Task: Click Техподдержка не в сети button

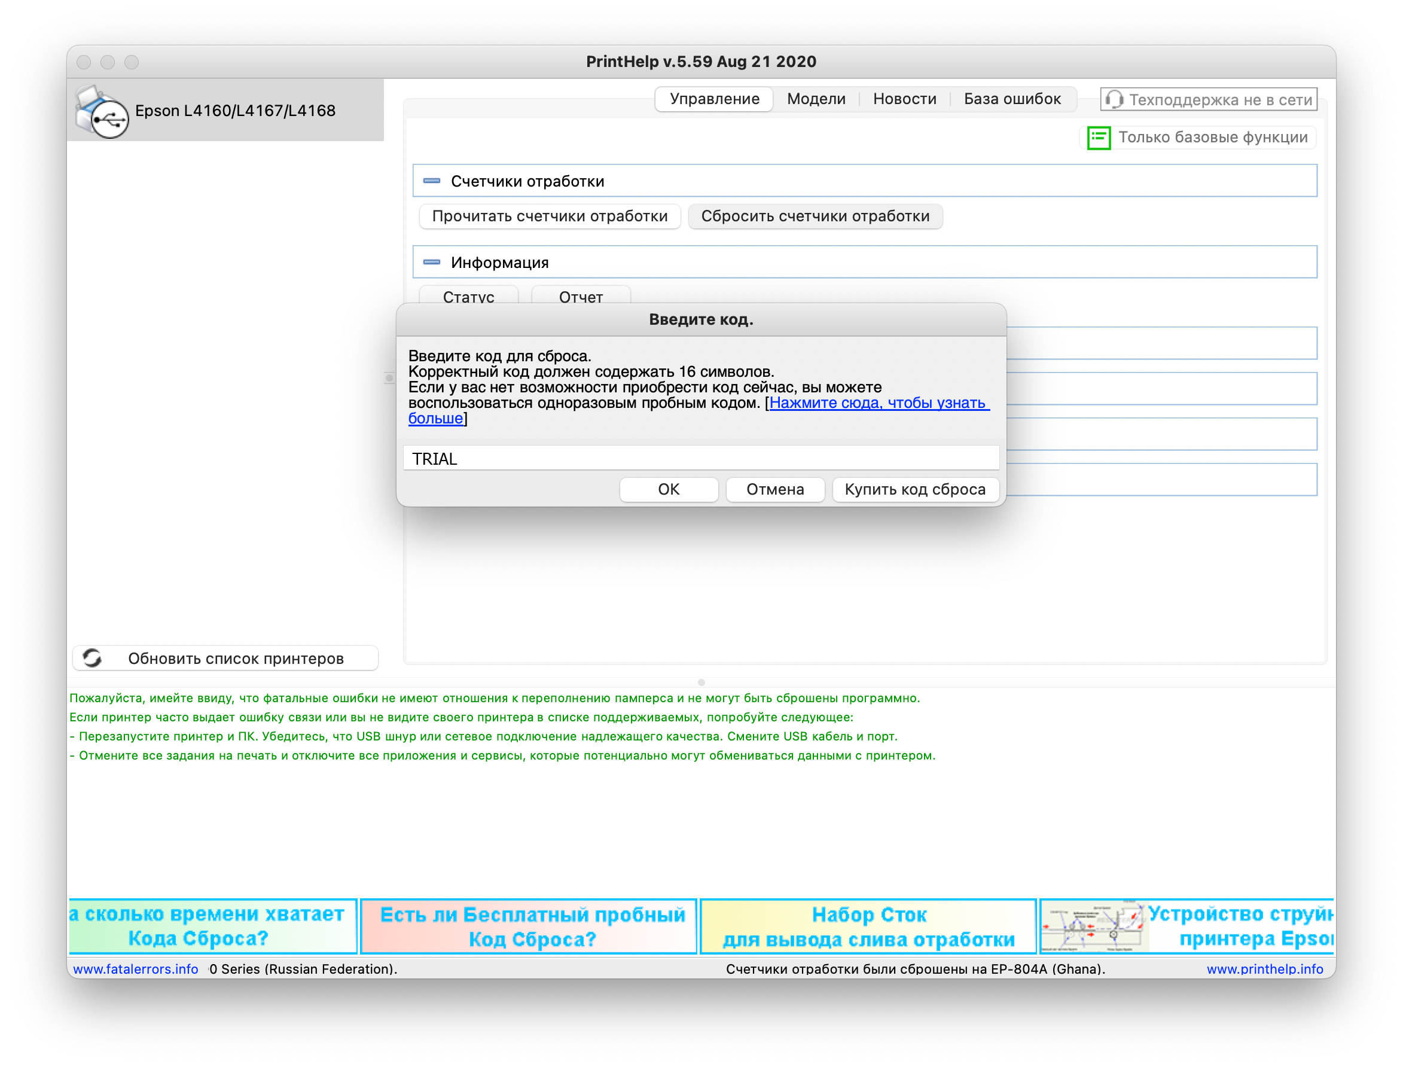Action: 1209,100
